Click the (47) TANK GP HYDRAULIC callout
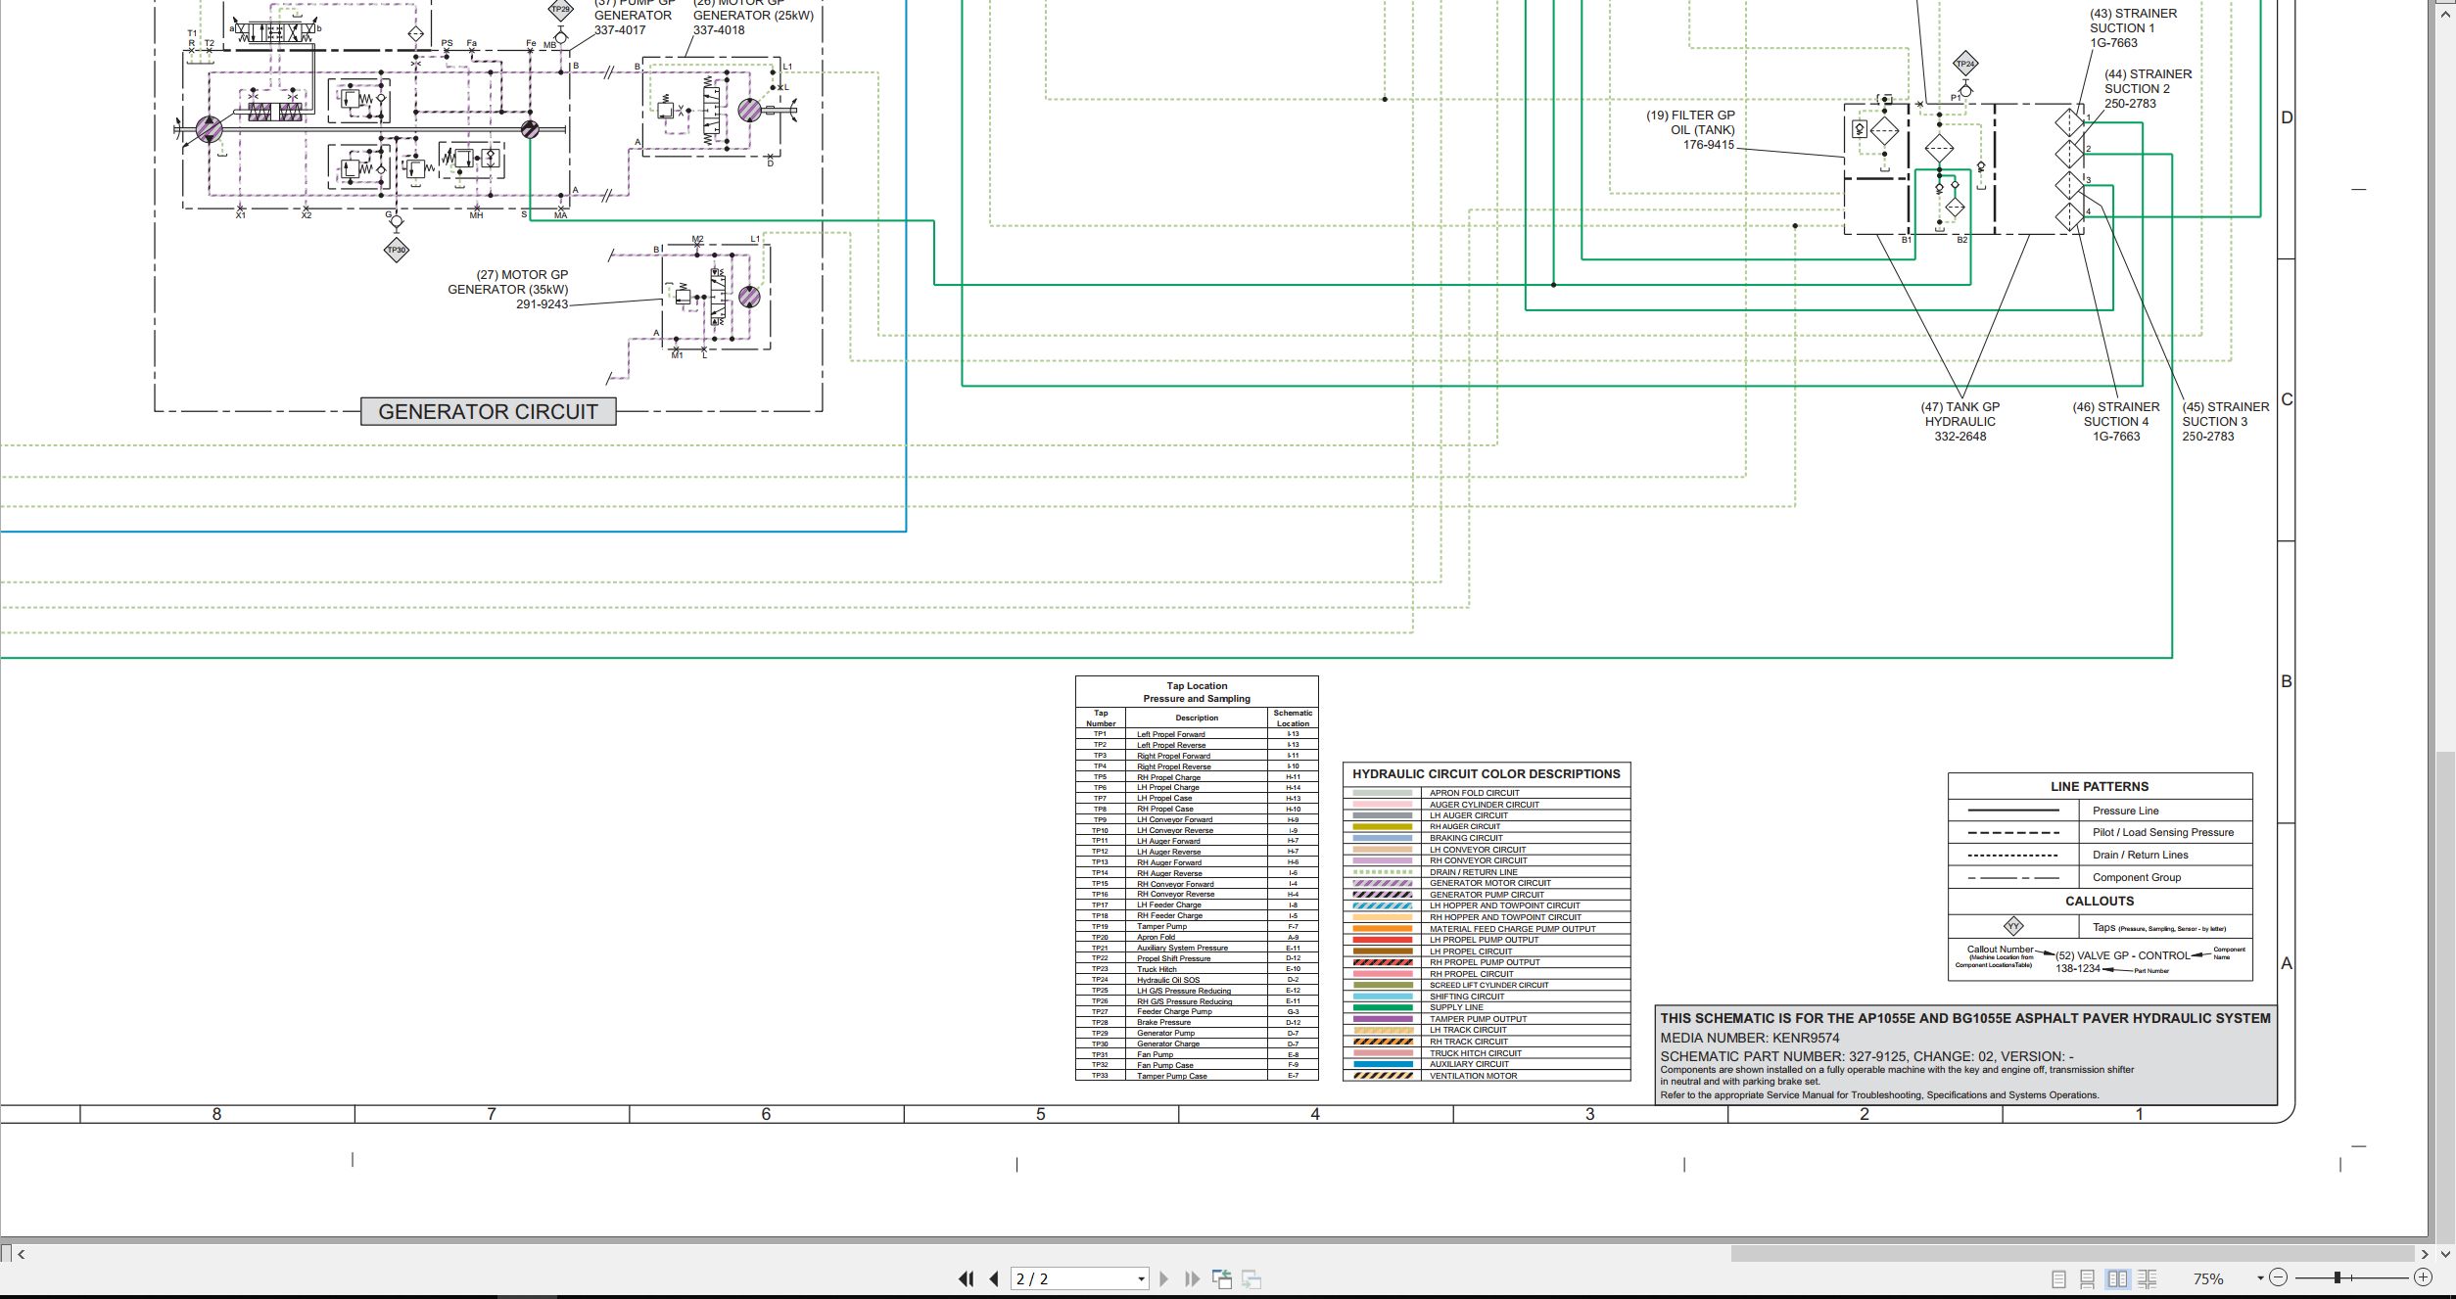Image resolution: width=2456 pixels, height=1299 pixels. coord(1960,422)
